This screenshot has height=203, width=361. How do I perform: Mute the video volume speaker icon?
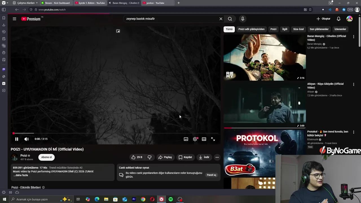coord(27,139)
